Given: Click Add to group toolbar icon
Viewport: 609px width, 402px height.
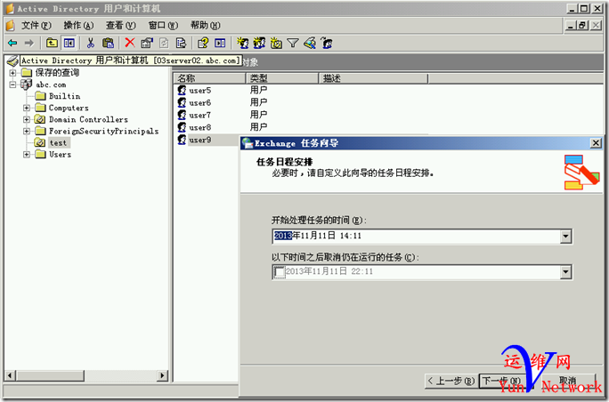Looking at the screenshot, I should click(x=327, y=43).
